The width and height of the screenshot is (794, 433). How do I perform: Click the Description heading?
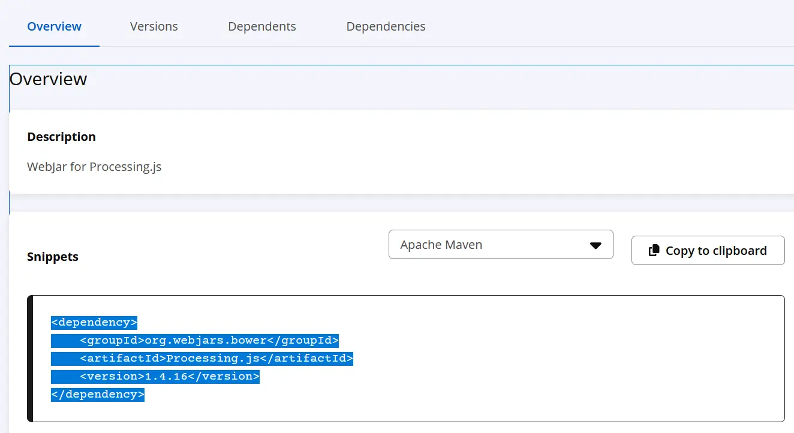click(x=61, y=137)
